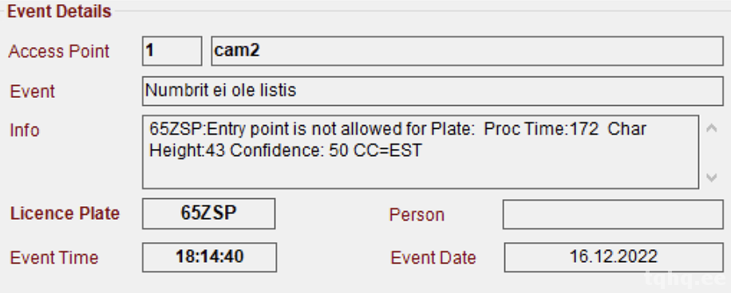Click the Licence Plate label
Image resolution: width=731 pixels, height=293 pixels.
point(65,213)
